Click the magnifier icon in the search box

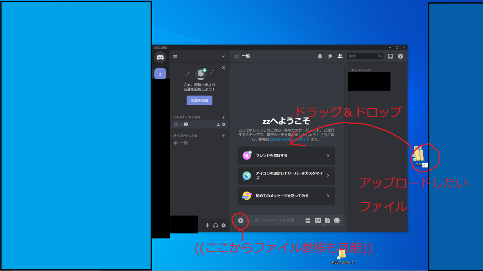pyautogui.click(x=380, y=56)
